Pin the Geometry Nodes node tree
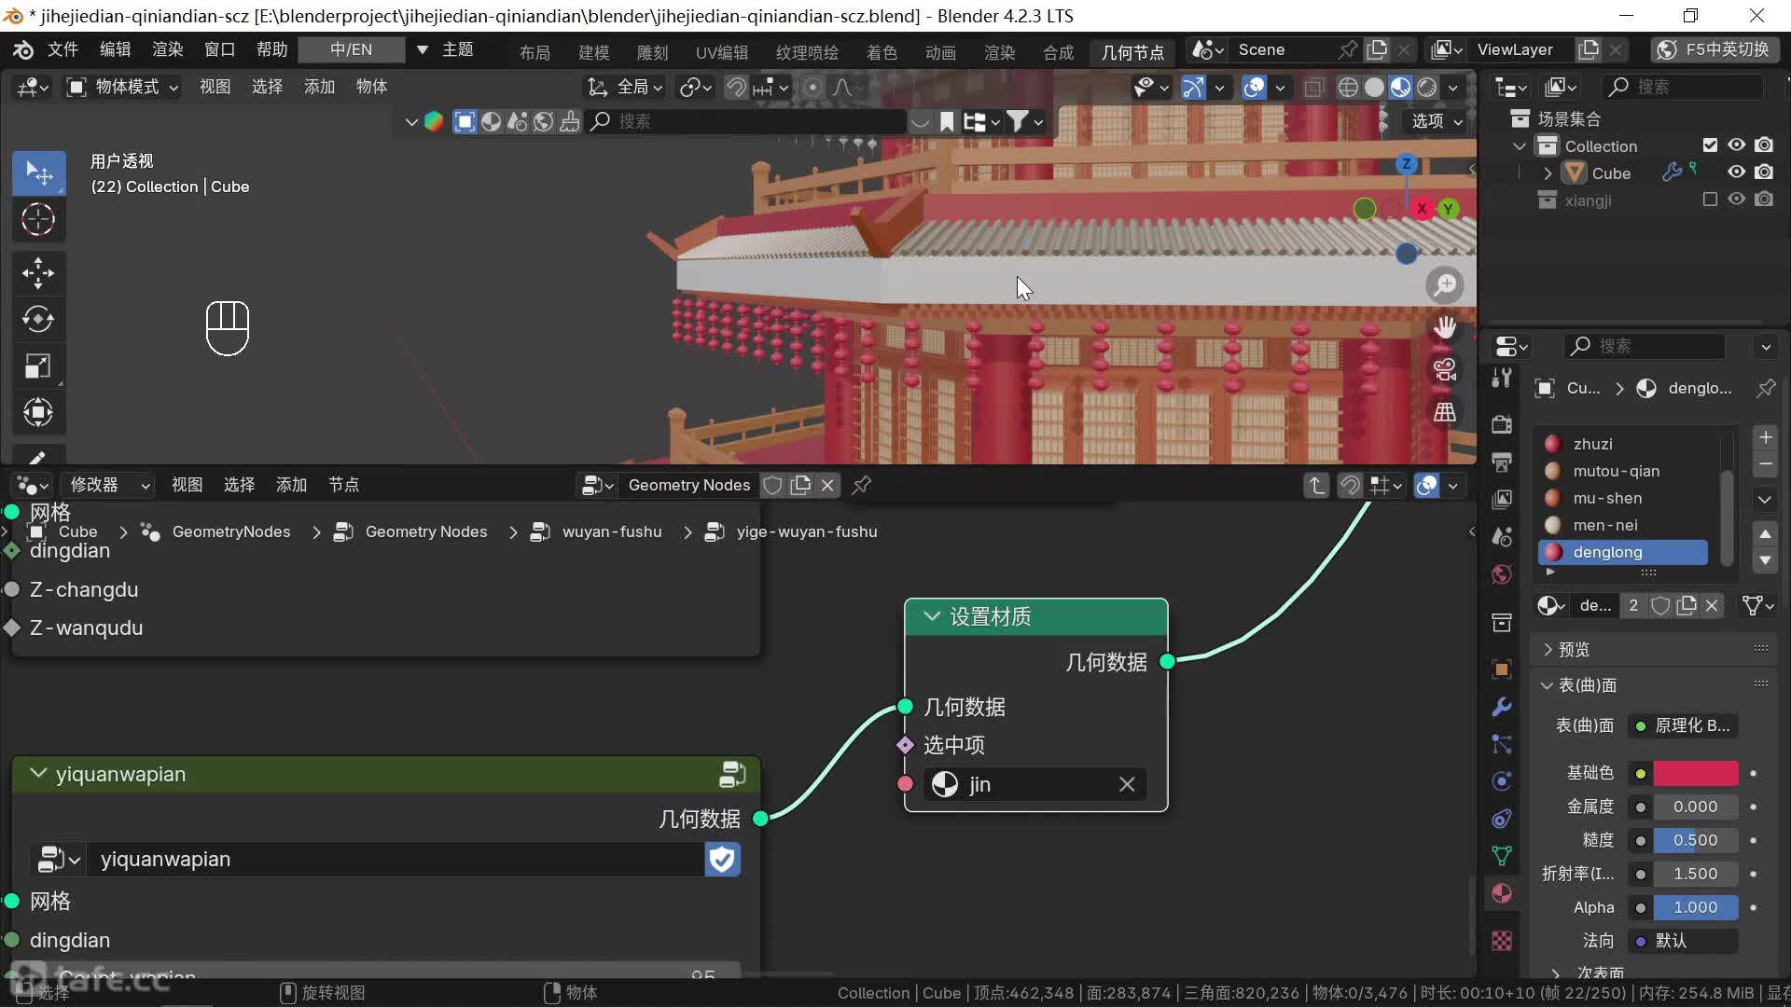1791x1007 pixels. coord(862,485)
